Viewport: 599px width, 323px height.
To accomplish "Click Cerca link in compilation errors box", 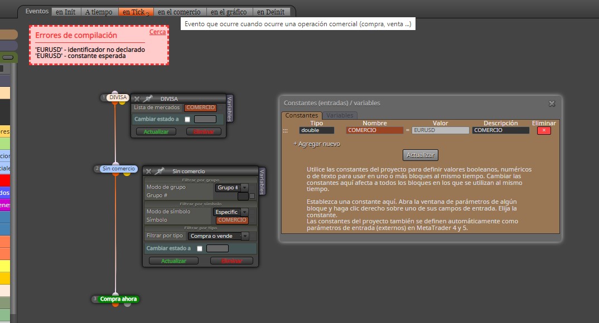I will click(157, 32).
